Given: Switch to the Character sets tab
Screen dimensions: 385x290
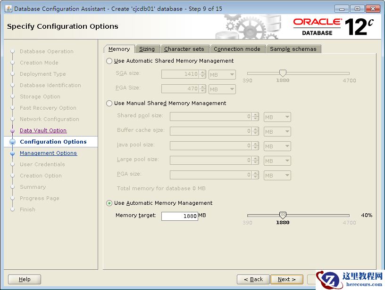Looking at the screenshot, I should click(184, 49).
